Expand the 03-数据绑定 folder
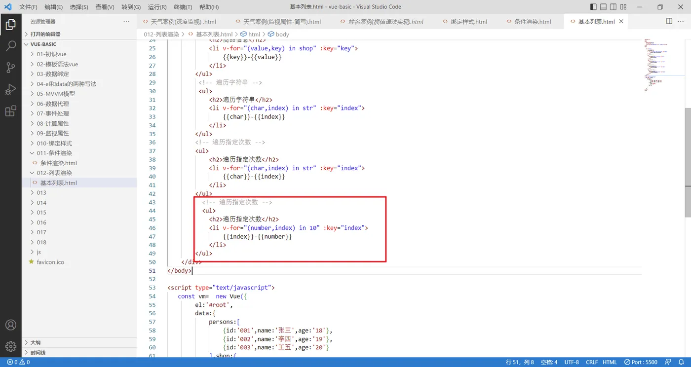Image resolution: width=691 pixels, height=367 pixels. (x=79, y=74)
